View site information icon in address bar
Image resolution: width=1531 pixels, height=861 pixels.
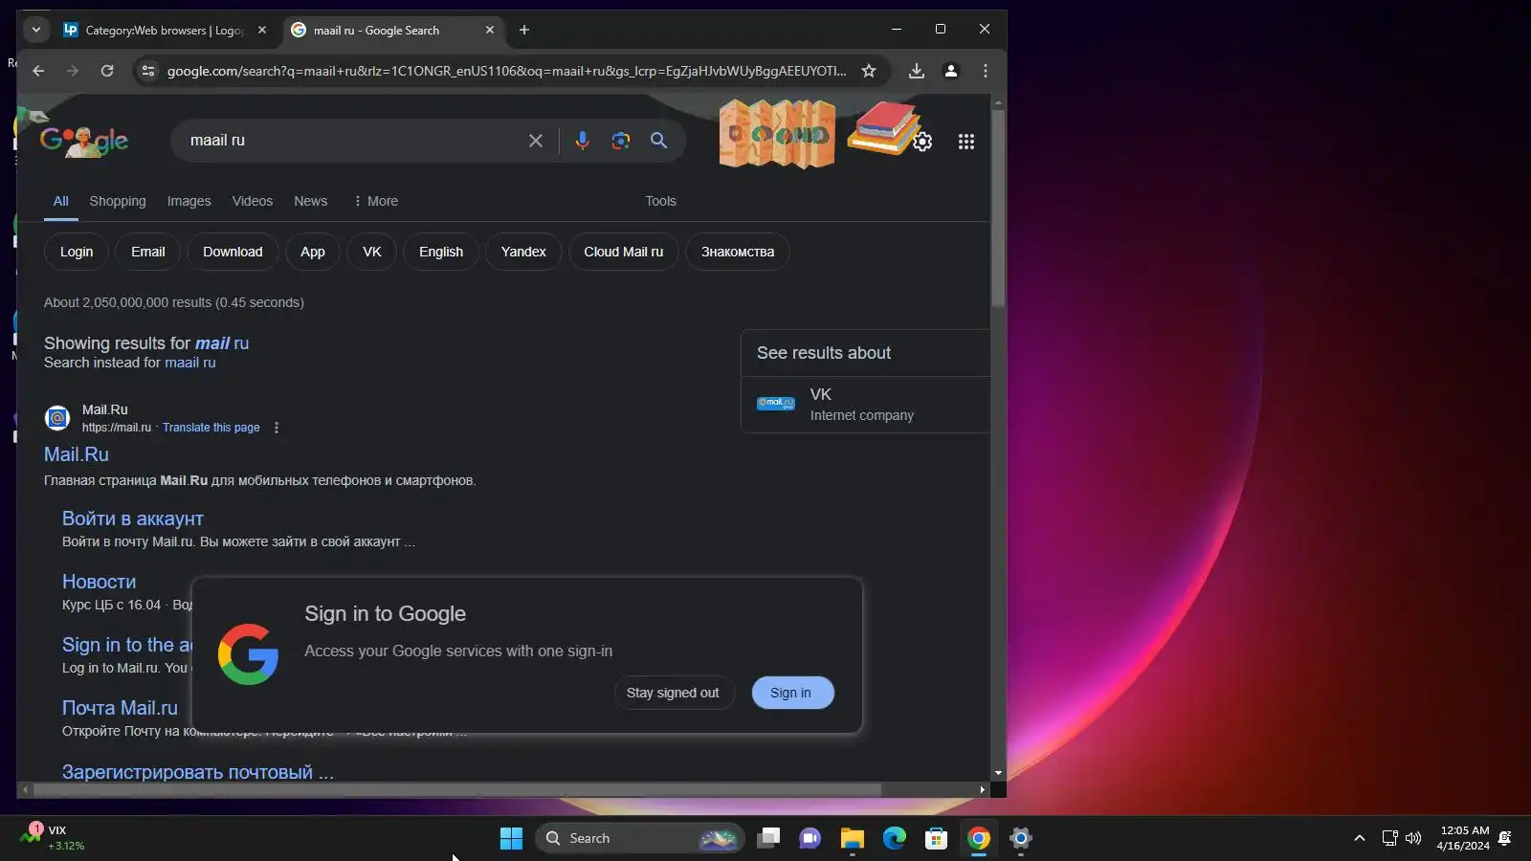[x=147, y=71]
